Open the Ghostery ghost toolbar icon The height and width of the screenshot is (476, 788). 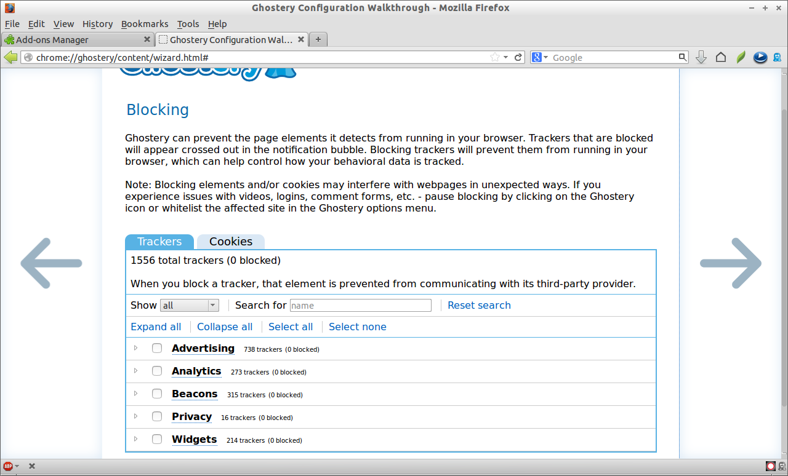tap(777, 57)
